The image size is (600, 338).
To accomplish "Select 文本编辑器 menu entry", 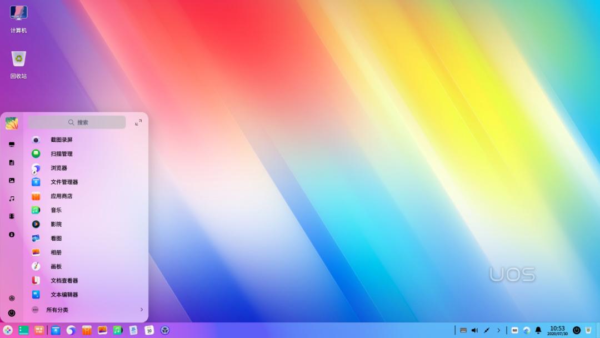I will (x=64, y=295).
